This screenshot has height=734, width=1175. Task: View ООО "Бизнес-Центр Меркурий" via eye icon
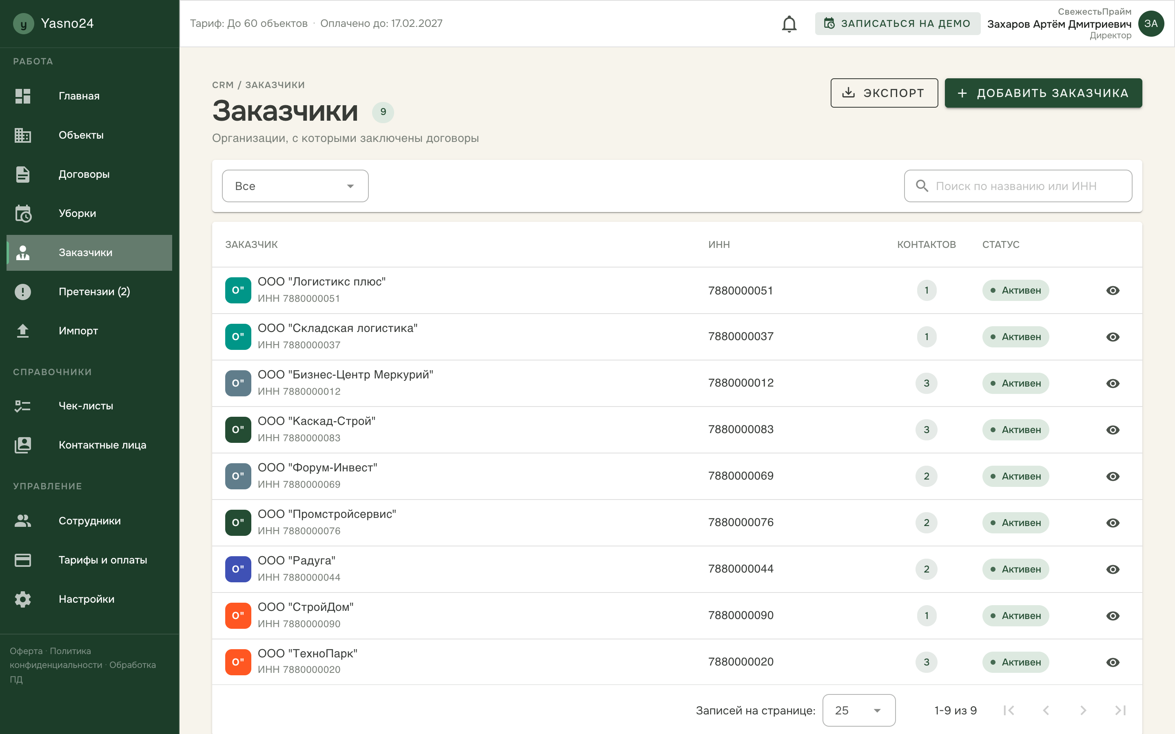1113,383
